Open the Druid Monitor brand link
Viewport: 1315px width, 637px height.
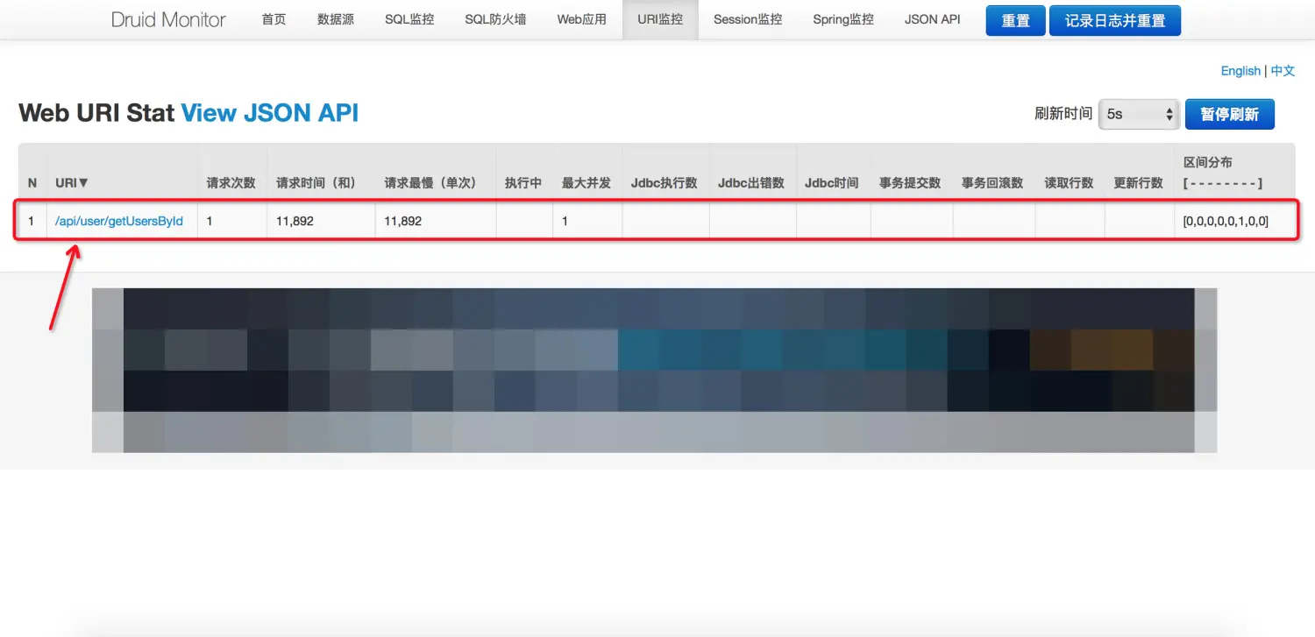168,19
